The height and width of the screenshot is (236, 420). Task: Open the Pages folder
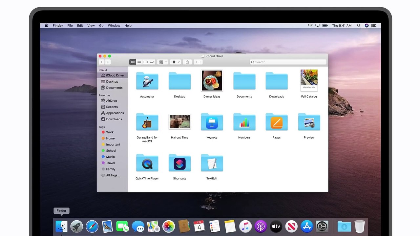(x=277, y=122)
